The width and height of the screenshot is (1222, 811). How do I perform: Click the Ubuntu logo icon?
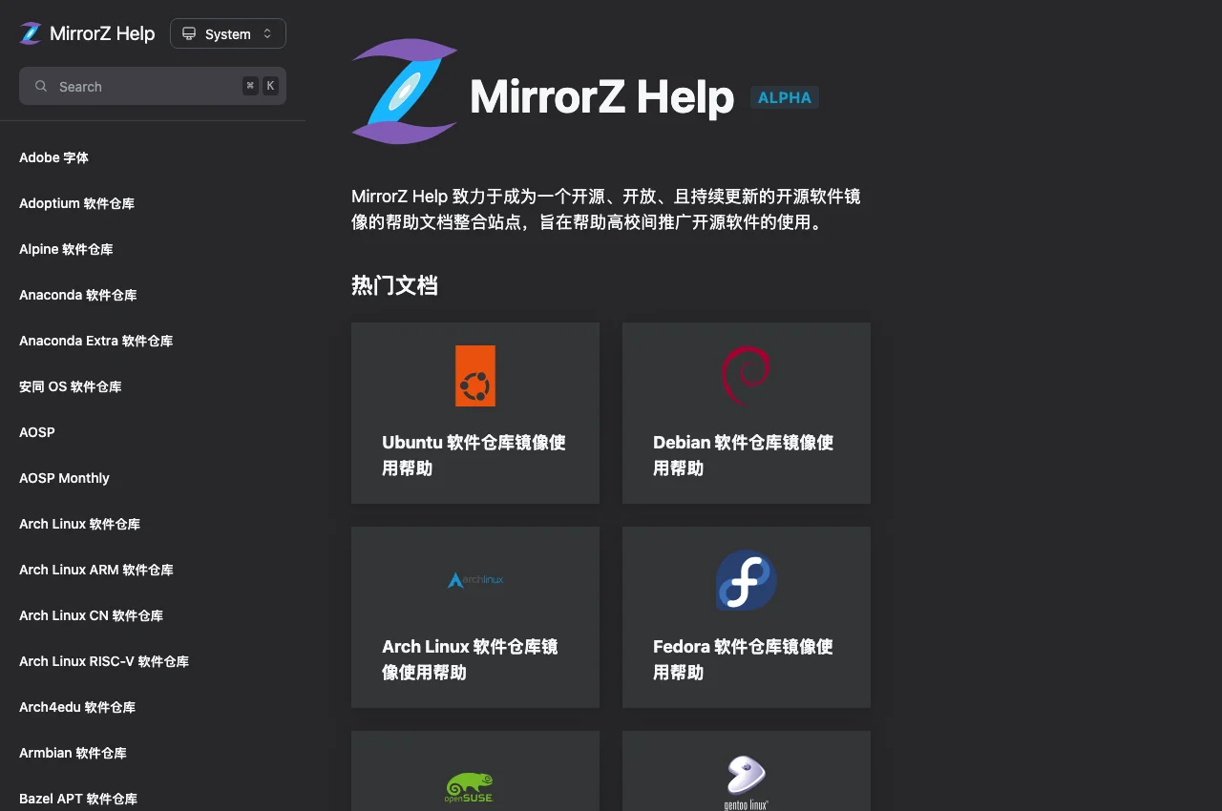[475, 376]
